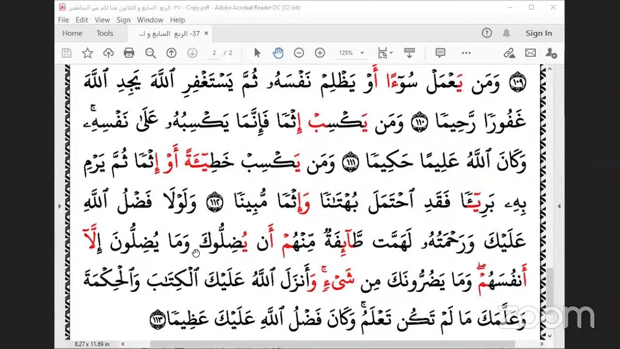Open the Sign menu
The width and height of the screenshot is (620, 349).
tap(124, 20)
